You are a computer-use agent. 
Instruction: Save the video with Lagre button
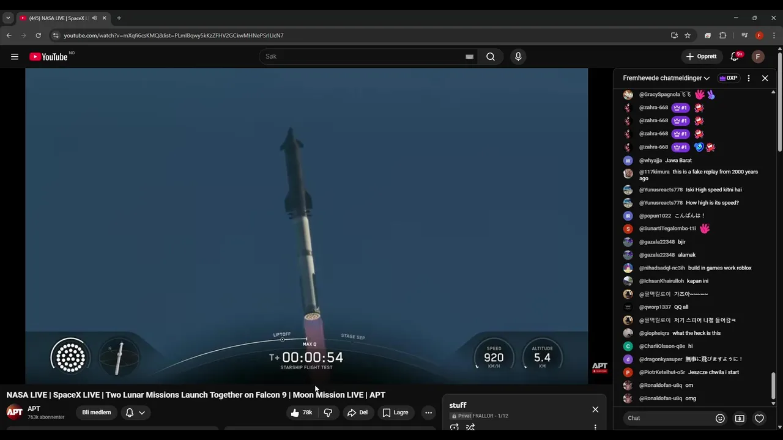395,413
